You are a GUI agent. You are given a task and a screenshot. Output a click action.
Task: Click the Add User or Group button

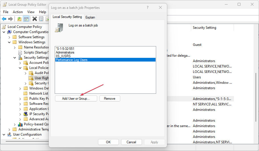point(76,99)
